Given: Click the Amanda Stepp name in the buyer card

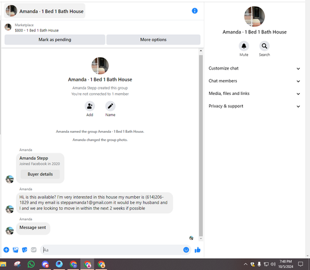Looking at the screenshot, I should pos(33,158).
